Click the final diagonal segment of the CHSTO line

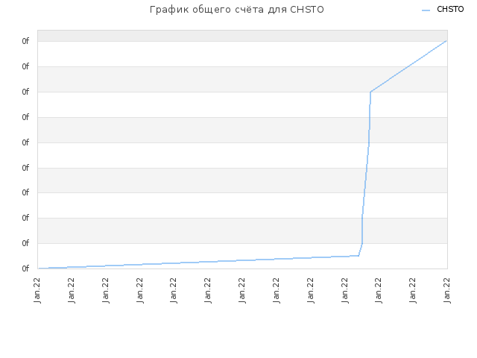(x=408, y=66)
